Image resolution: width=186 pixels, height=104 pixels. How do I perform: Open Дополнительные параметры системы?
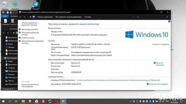(x=33, y=42)
